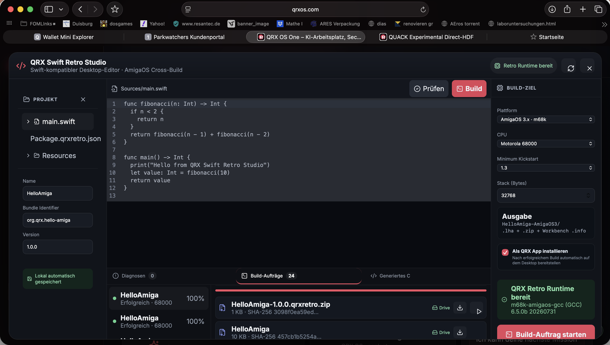The image size is (610, 345).
Task: Open the FOMLinks bookmark folder
Action: coord(38,23)
